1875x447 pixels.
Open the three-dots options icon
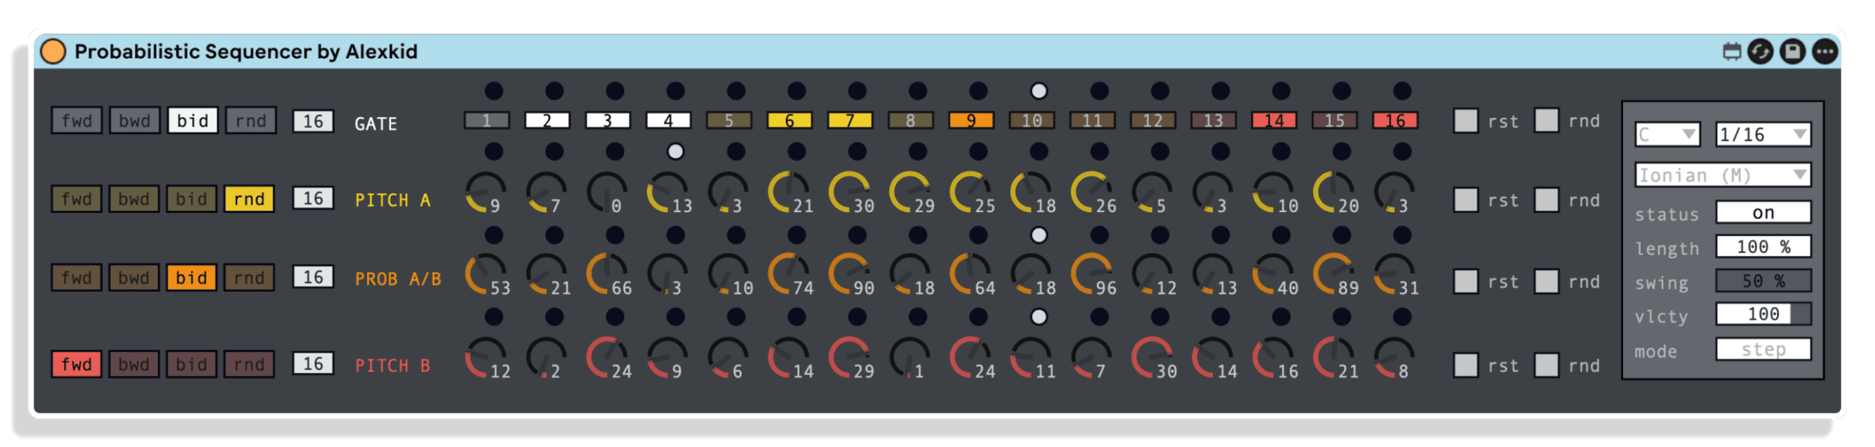(1824, 52)
